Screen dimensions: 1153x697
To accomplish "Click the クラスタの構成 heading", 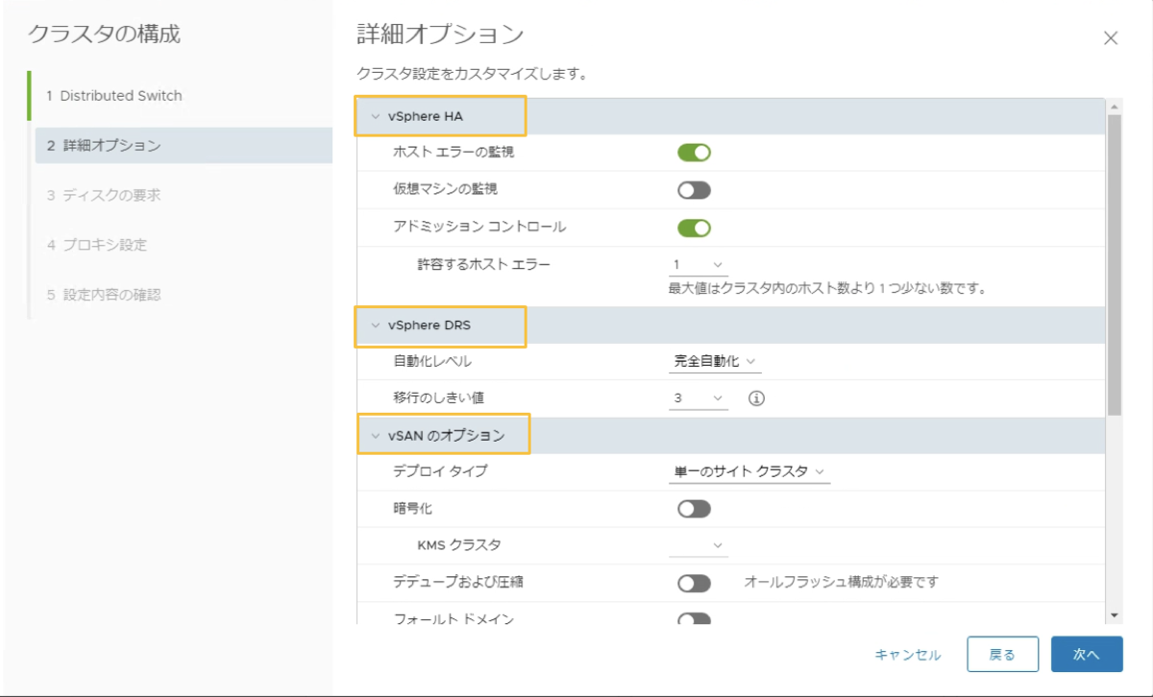I will tap(104, 35).
